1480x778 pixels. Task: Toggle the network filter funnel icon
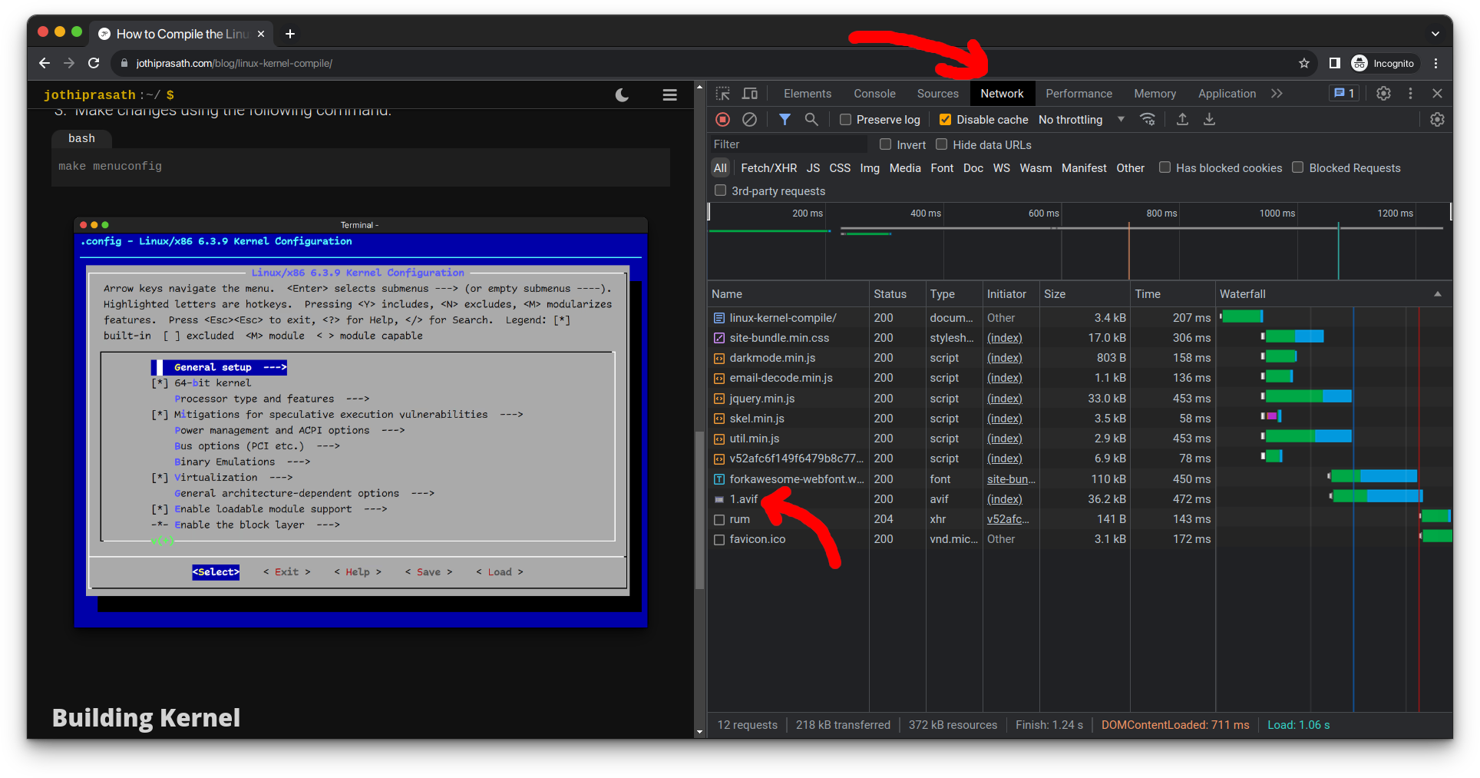click(785, 119)
